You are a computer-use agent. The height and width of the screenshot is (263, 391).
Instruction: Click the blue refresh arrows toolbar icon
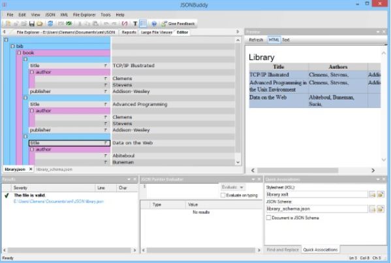50,24
